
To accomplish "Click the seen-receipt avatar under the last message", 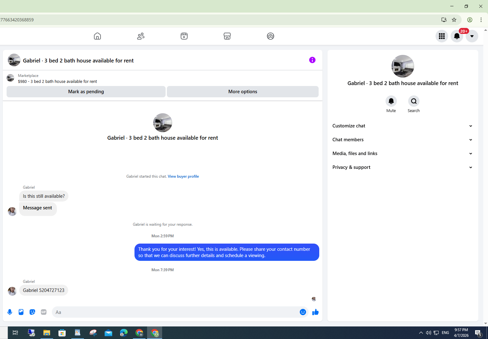I will pos(314,299).
